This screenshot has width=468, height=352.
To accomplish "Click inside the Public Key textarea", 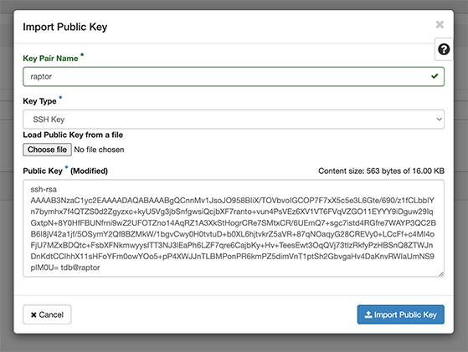I will 234,228.
